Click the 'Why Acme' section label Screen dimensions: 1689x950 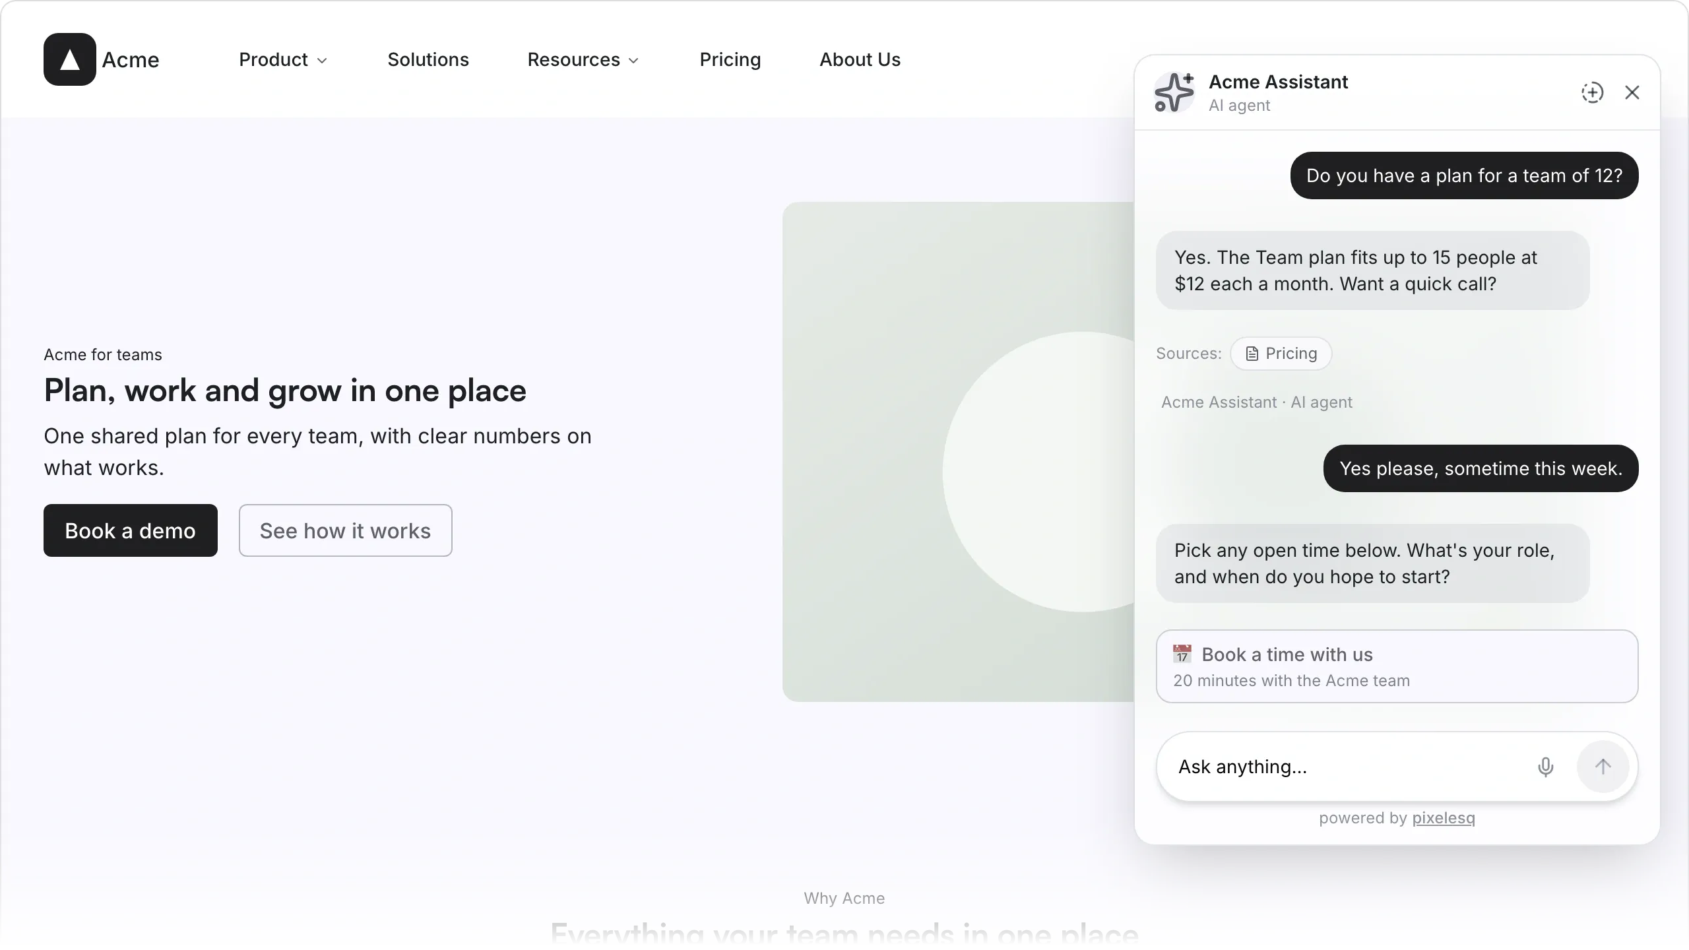(x=844, y=899)
